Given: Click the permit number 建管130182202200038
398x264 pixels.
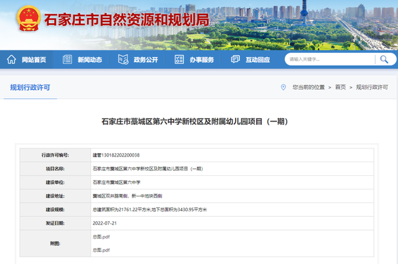Looking at the screenshot, I should 116,155.
